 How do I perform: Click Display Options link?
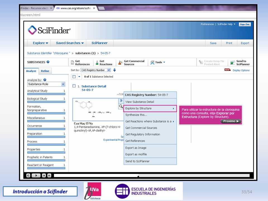click(241, 70)
